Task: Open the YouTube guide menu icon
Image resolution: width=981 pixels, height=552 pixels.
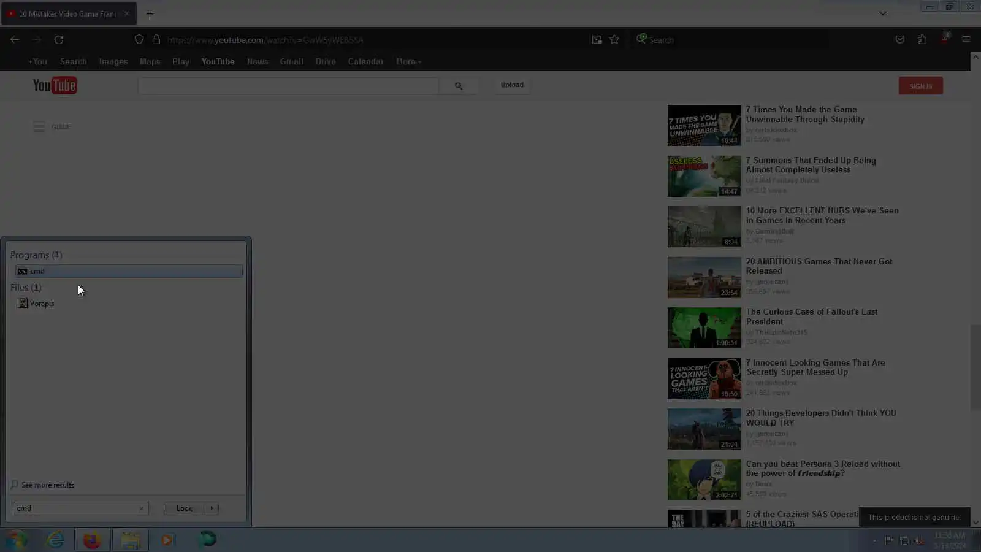Action: coord(39,127)
